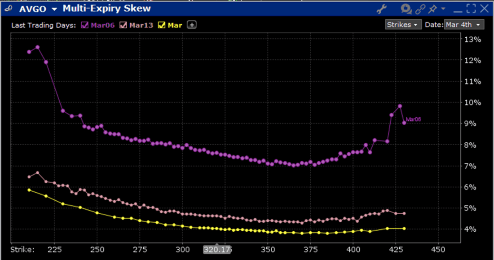
Task: Select the highlighted 320.17 strike value
Action: tap(217, 249)
